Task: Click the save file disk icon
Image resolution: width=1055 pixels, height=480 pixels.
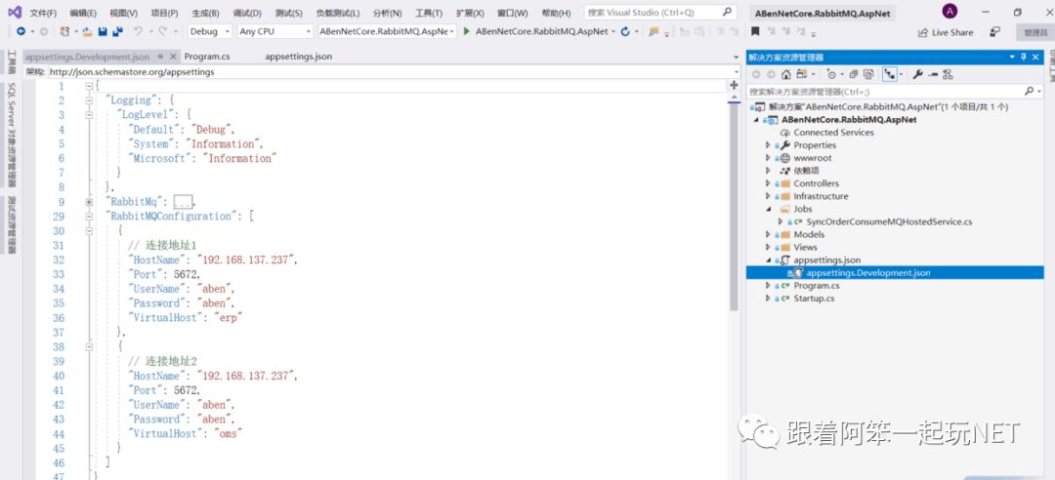Action: coord(103,31)
